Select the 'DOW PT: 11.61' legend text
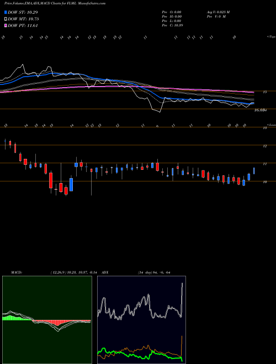This screenshot has width=276, height=364. (x=23, y=26)
